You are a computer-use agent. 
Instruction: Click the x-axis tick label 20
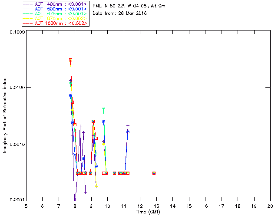coord(270,206)
